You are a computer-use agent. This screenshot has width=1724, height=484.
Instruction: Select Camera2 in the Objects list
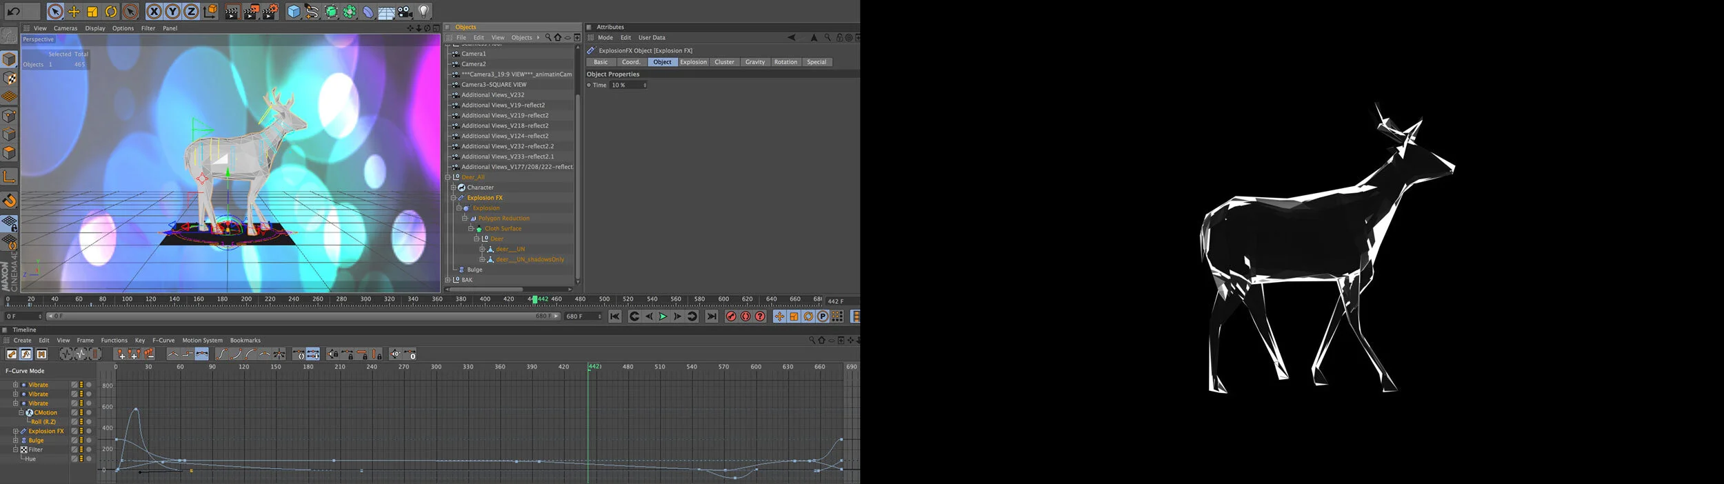(474, 63)
